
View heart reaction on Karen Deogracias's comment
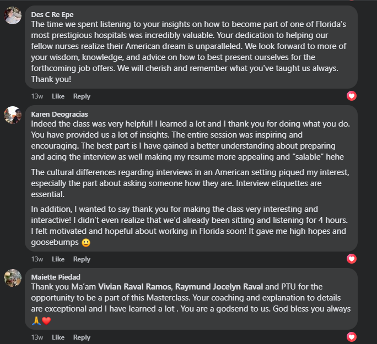(x=352, y=259)
